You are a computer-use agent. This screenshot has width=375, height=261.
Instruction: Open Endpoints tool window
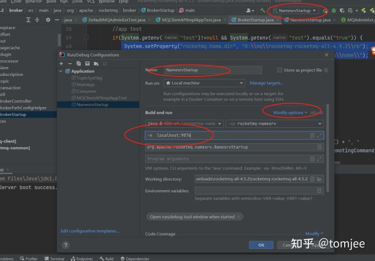82,259
